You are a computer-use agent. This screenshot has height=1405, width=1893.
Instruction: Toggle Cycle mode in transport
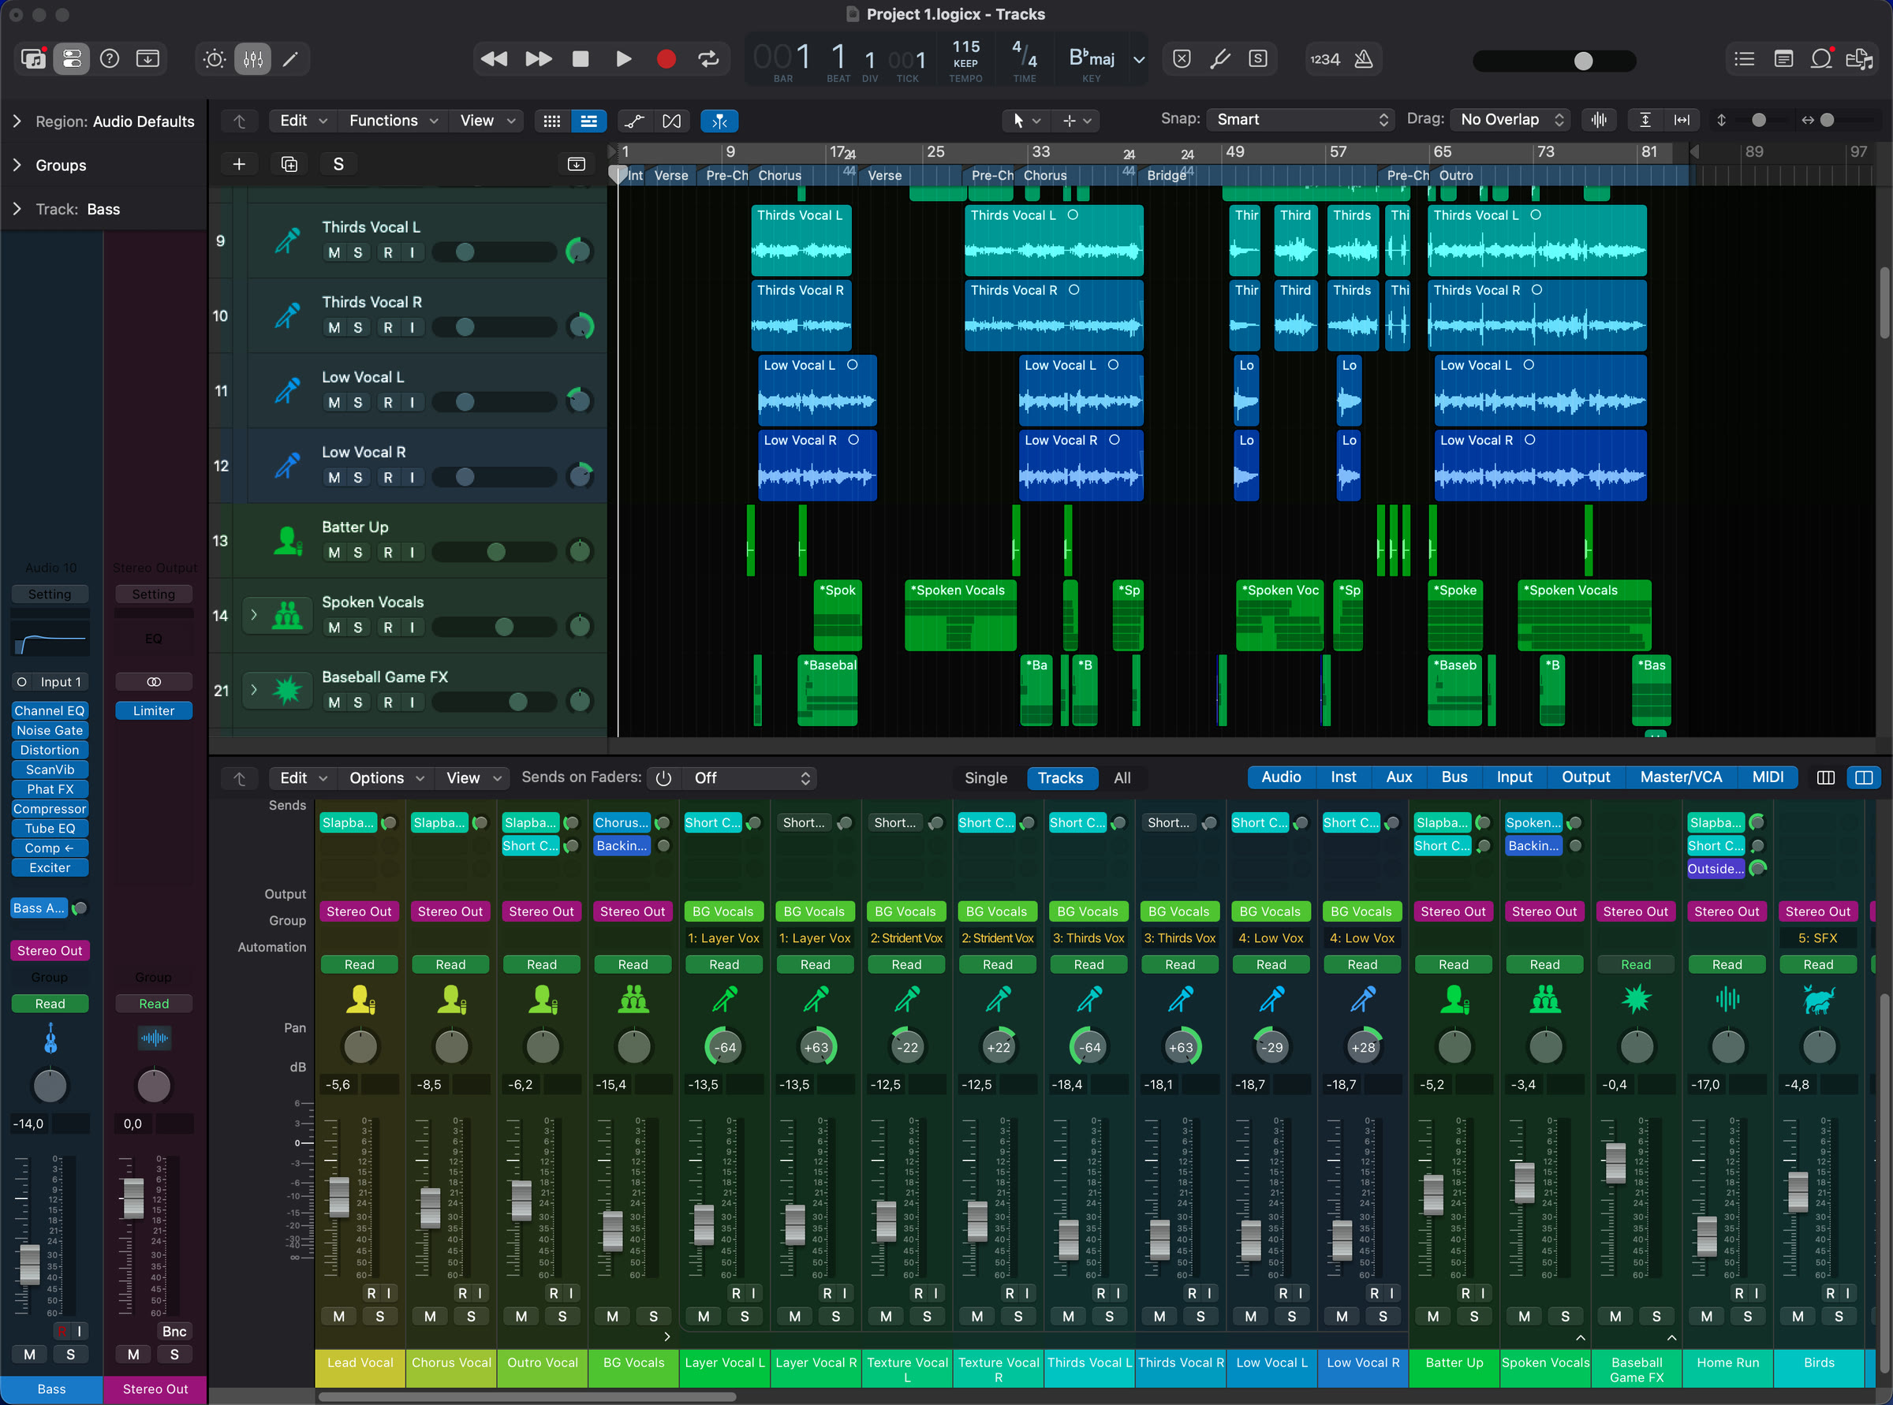coord(708,58)
